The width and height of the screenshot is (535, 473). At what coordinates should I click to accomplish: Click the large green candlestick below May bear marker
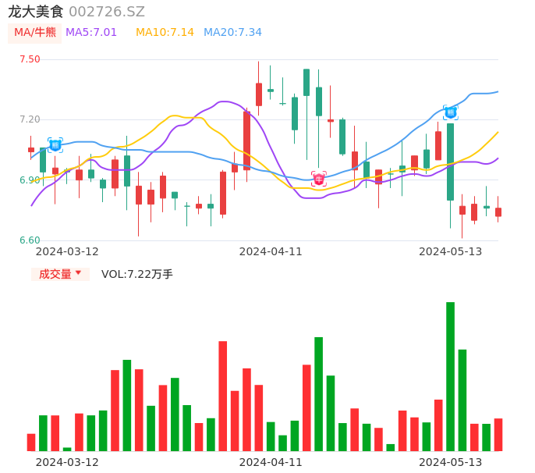(450, 162)
